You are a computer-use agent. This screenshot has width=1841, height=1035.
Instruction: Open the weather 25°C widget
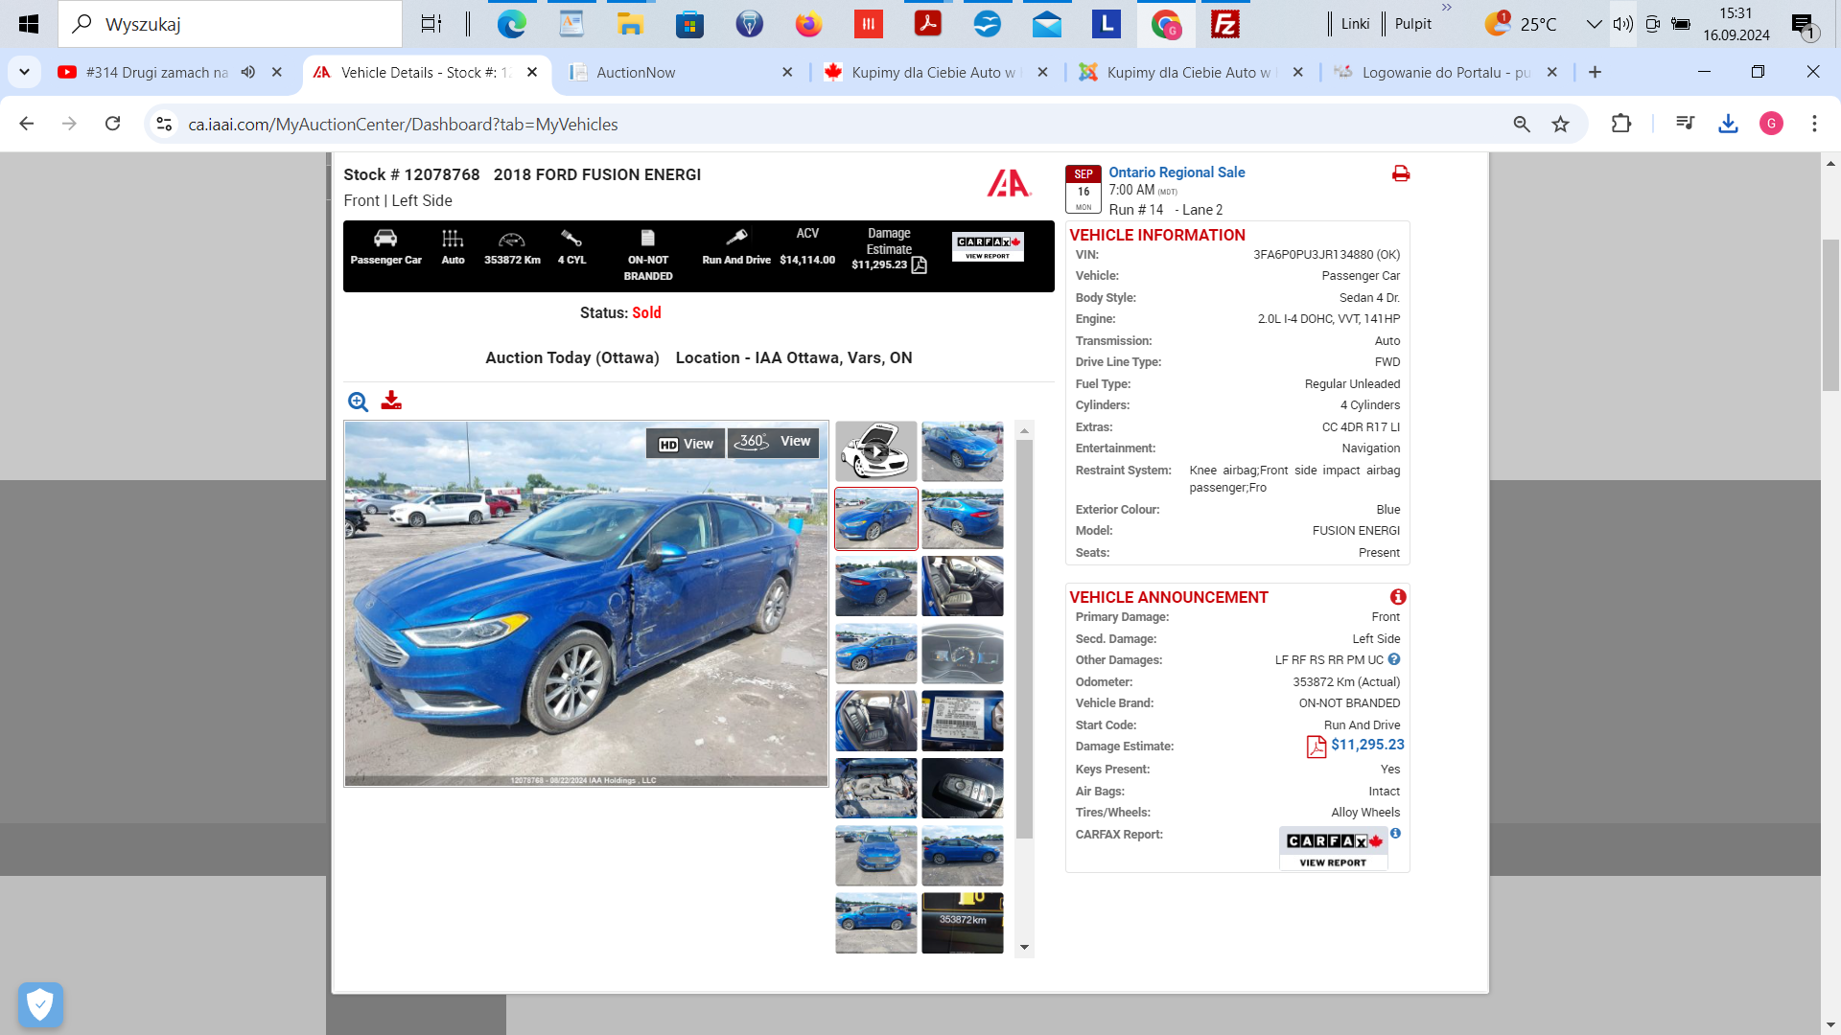pyautogui.click(x=1521, y=24)
